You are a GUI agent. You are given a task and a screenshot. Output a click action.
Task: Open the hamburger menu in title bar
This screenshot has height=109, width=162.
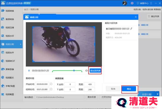pos(151,3)
